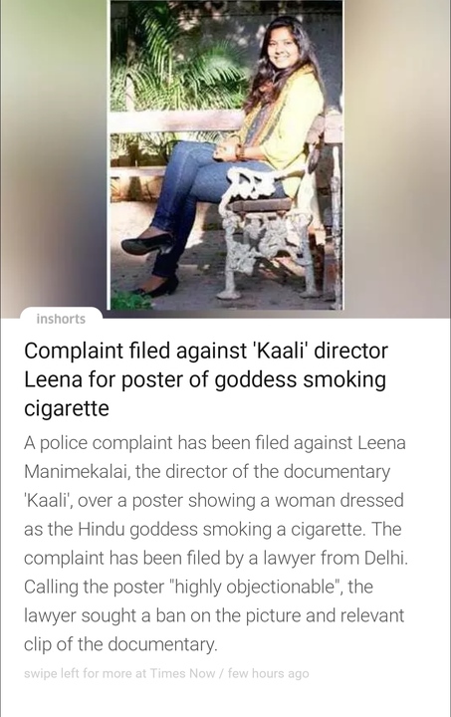Tap blank white area below the footer

pos(225,700)
